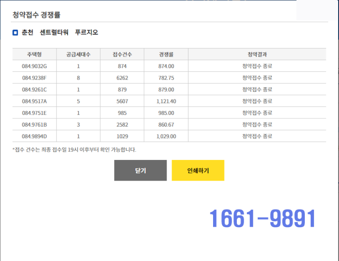This screenshot has height=261, width=339.
Task: Click 청약접수 종료 in the 084.9261C row
Action: point(257,90)
